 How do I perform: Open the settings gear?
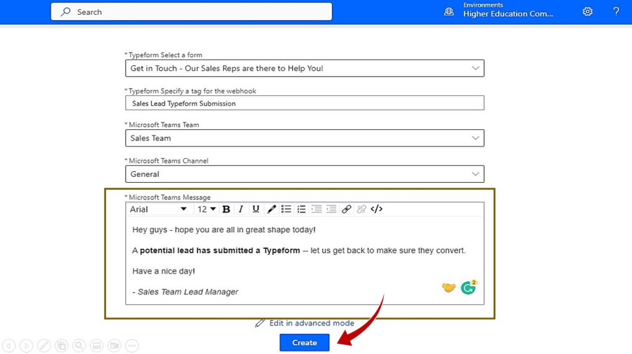click(588, 12)
